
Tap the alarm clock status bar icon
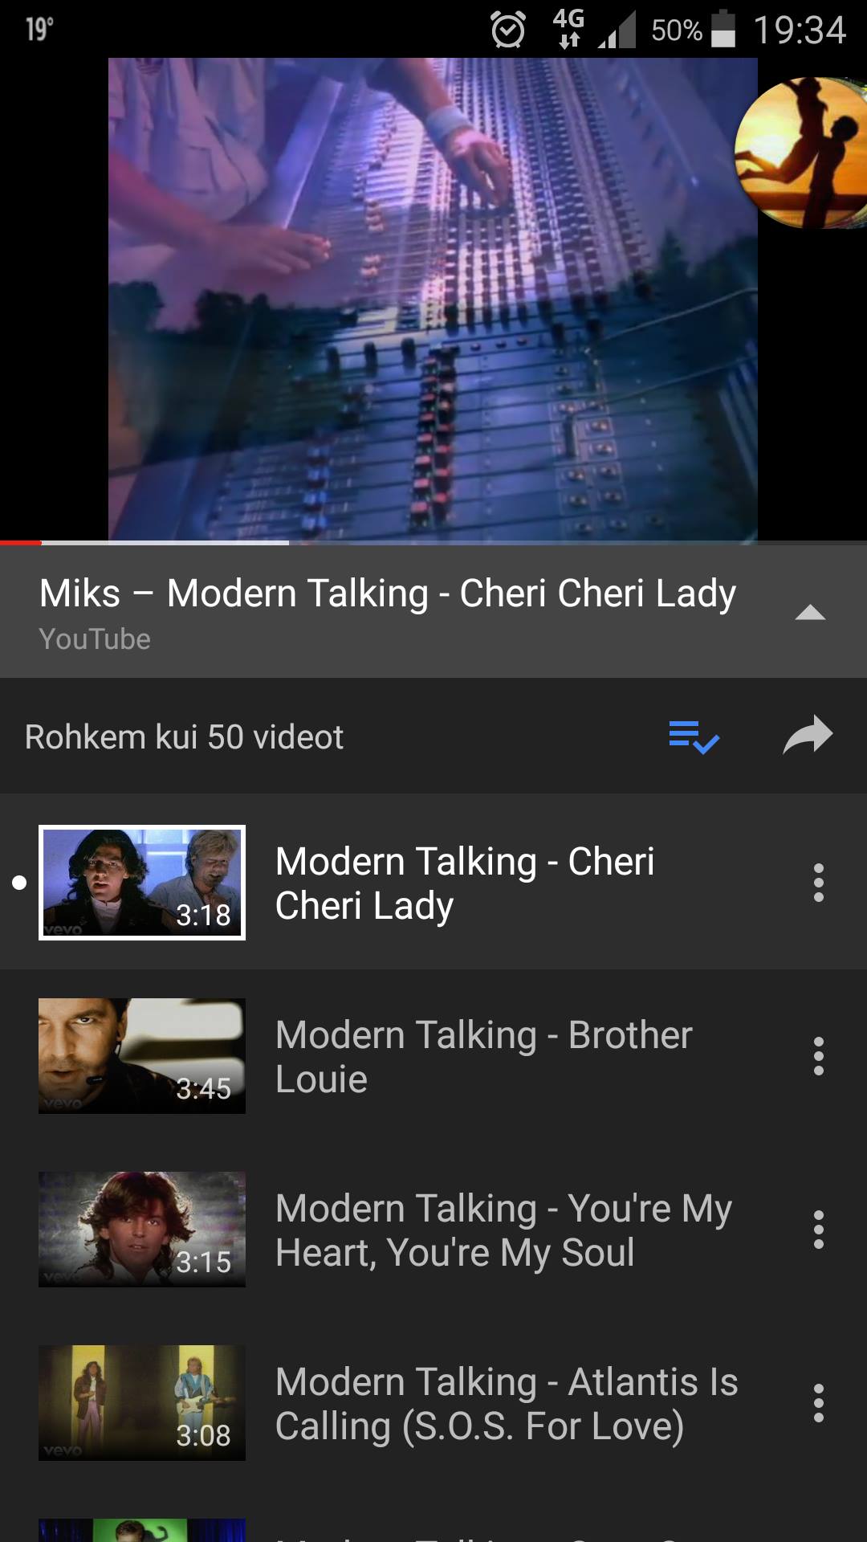(508, 31)
